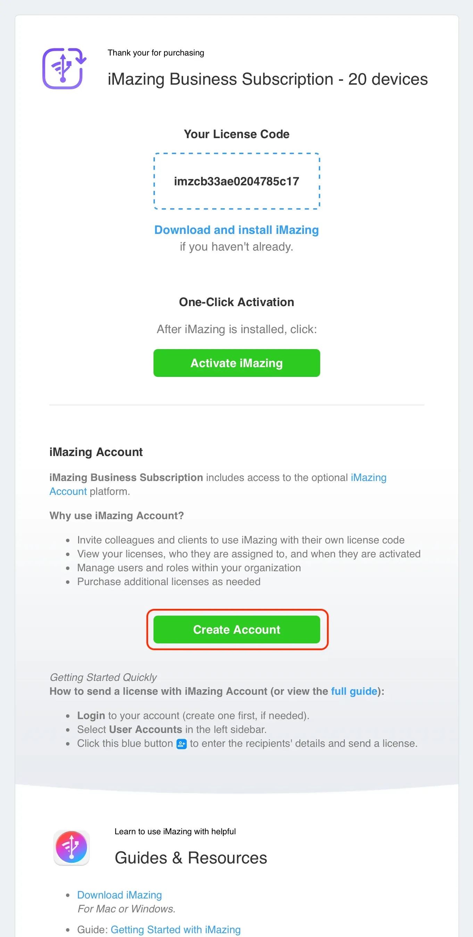Click the One-Click Activation heading
Viewport: 473px width, 937px height.
click(237, 302)
